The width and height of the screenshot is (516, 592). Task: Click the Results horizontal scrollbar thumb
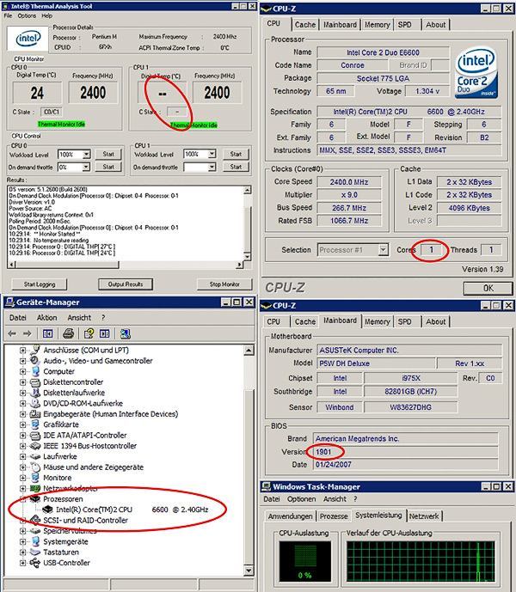[x=67, y=265]
